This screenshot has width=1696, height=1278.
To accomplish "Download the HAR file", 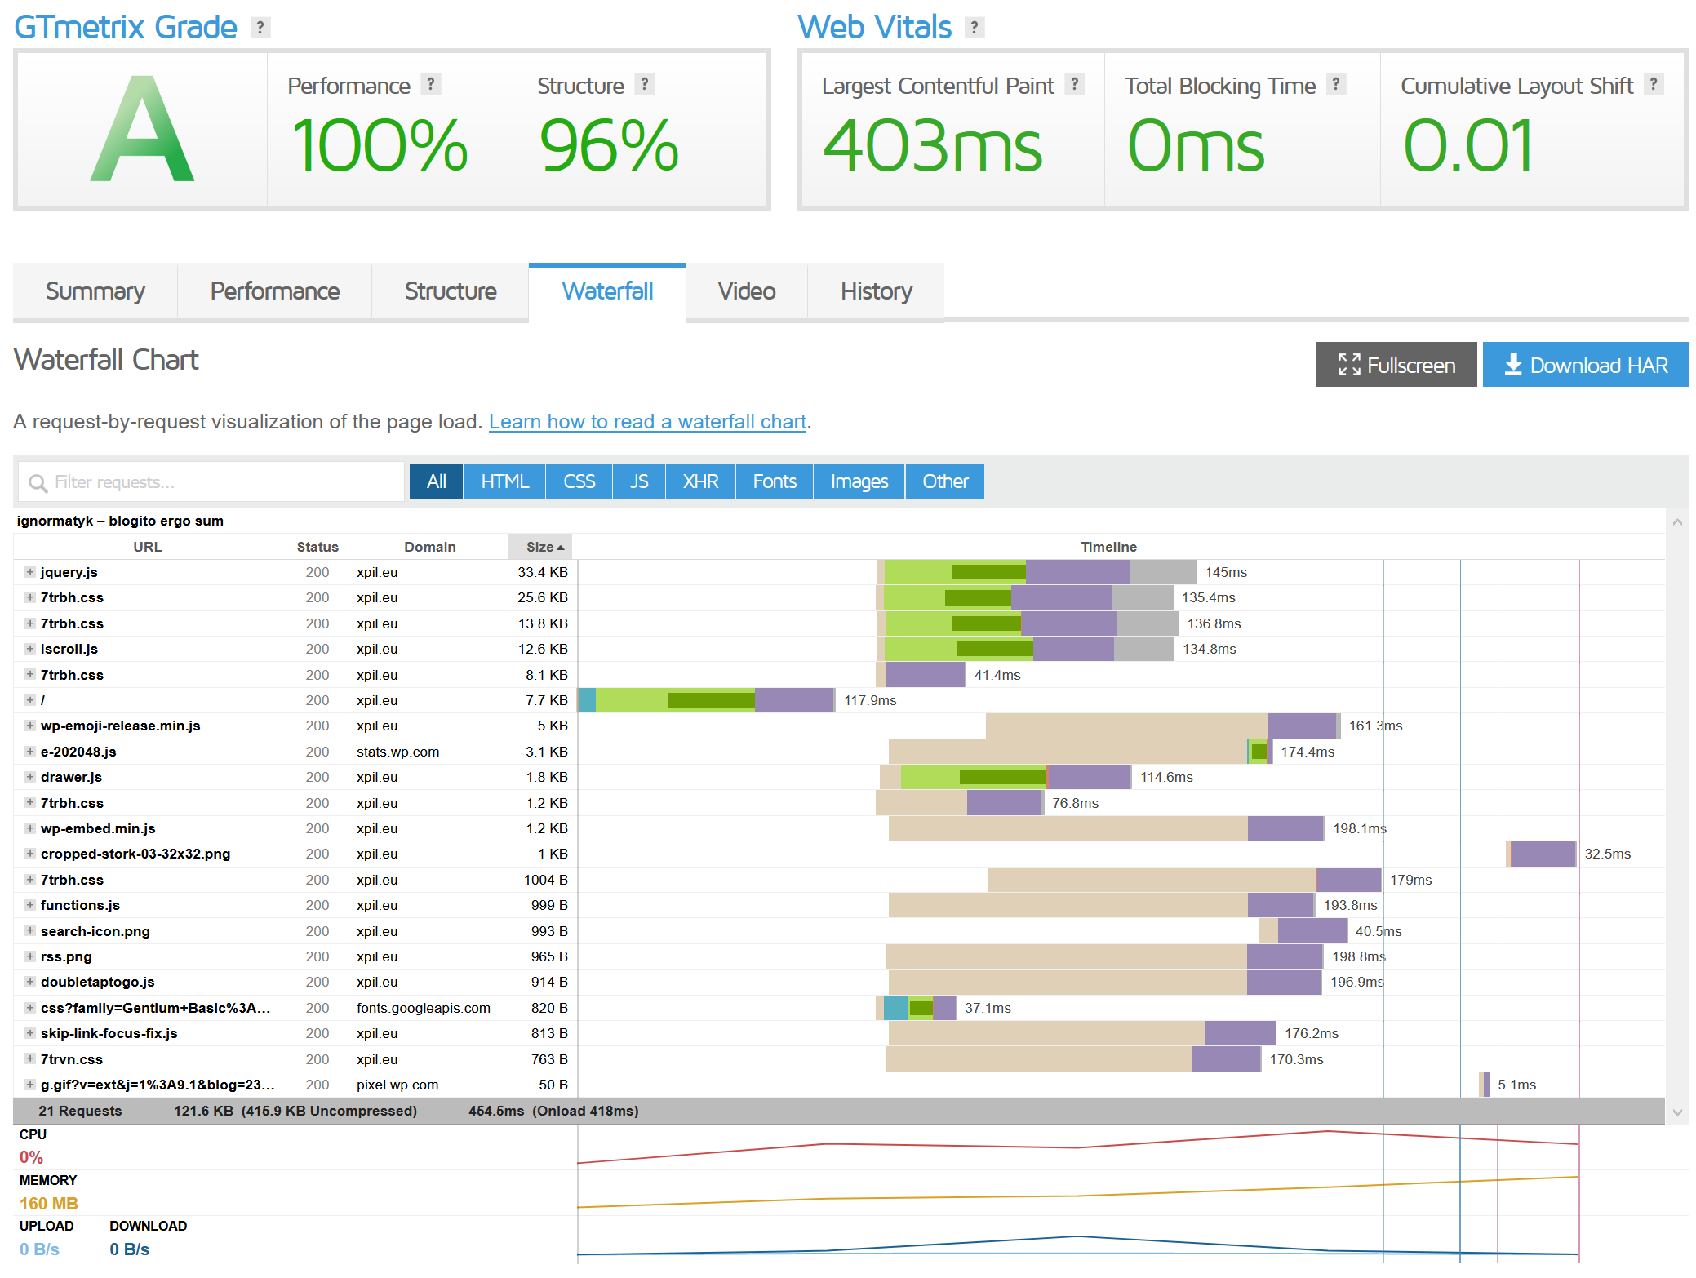I will (x=1585, y=365).
